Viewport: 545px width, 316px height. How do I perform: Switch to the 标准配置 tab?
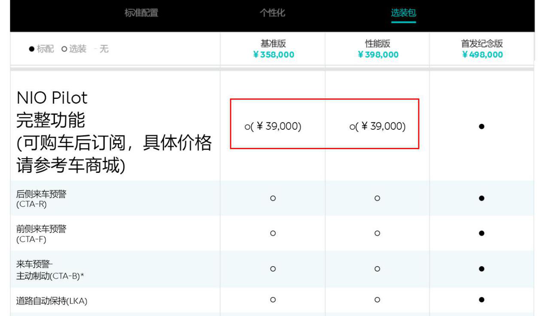tap(141, 13)
